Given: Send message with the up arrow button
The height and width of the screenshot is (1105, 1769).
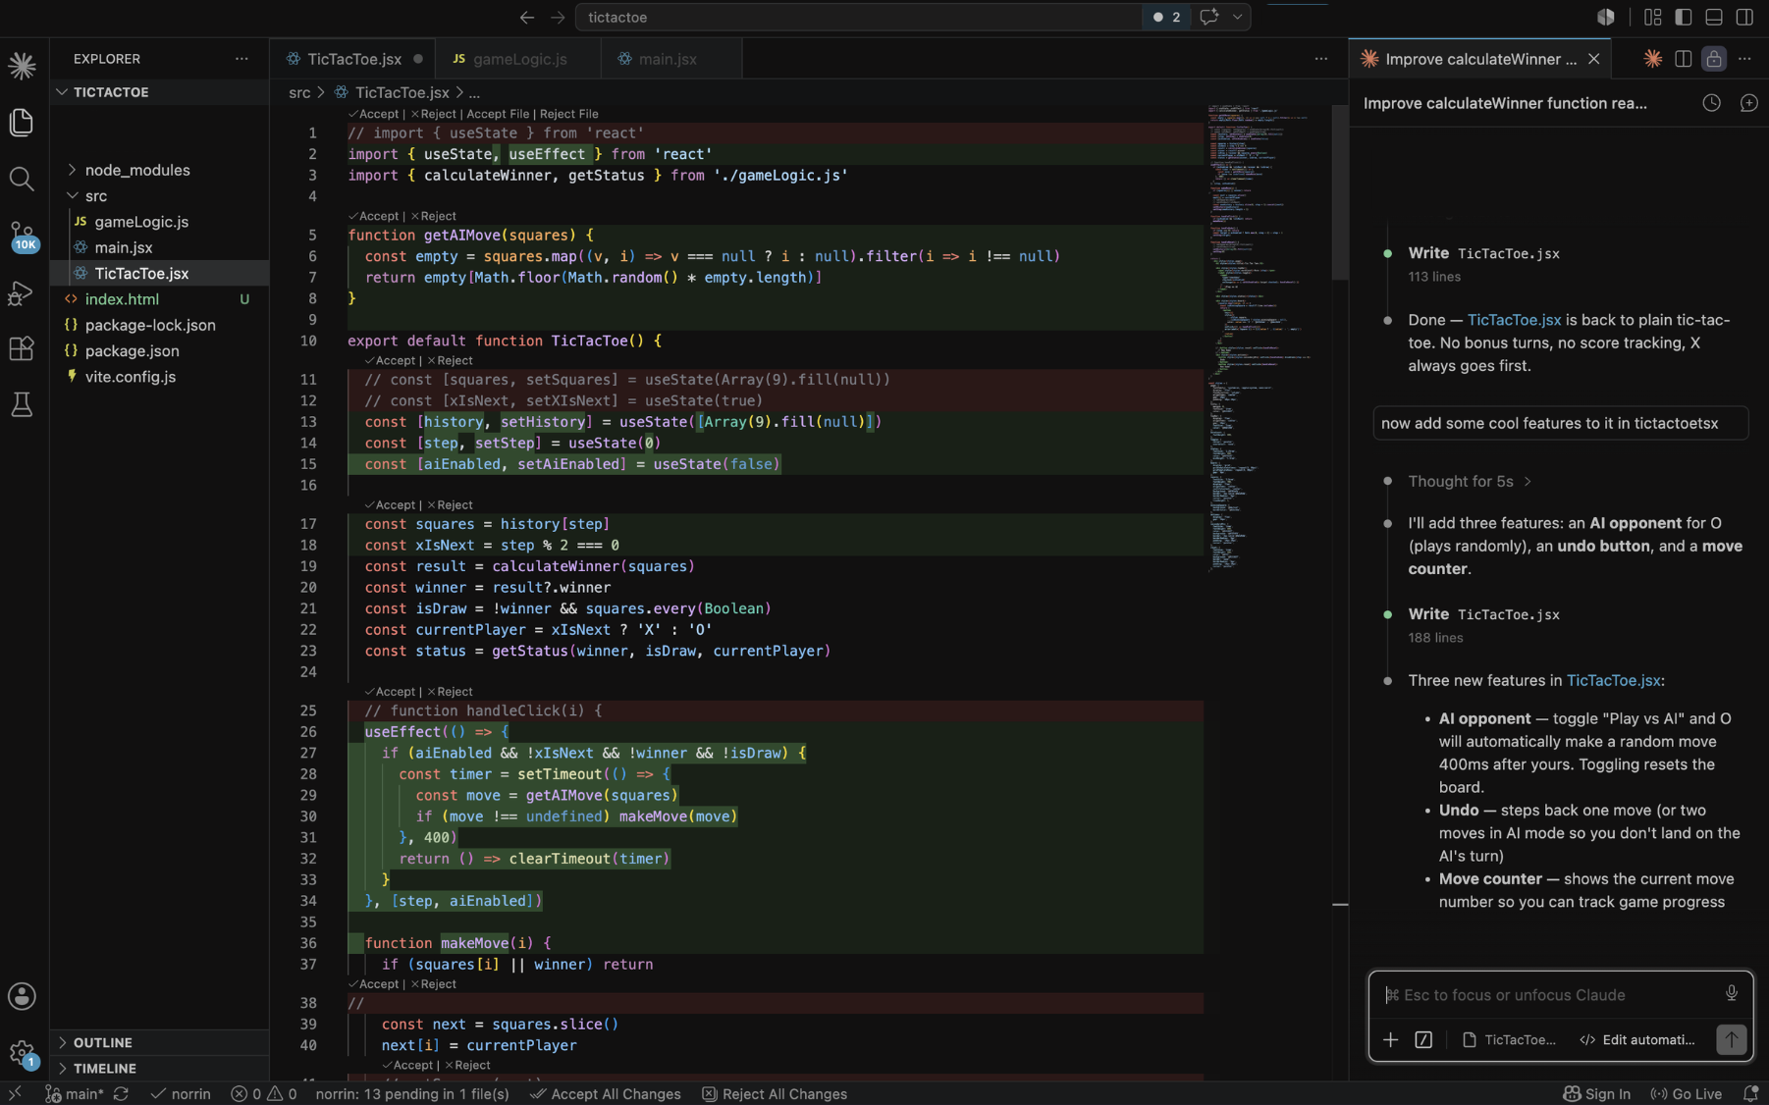Looking at the screenshot, I should (x=1732, y=1040).
